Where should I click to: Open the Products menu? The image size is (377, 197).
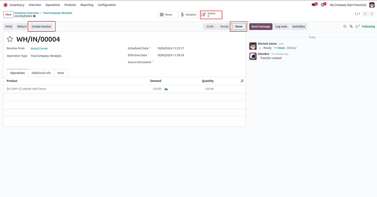tap(70, 5)
